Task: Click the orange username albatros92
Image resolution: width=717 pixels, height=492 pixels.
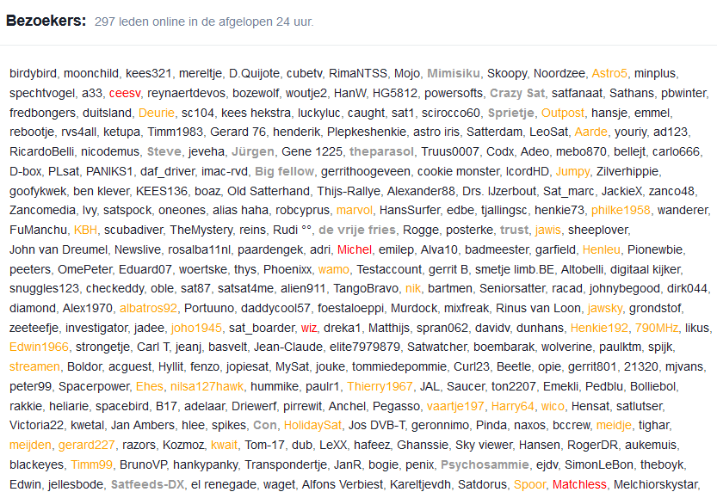Action: tap(148, 308)
